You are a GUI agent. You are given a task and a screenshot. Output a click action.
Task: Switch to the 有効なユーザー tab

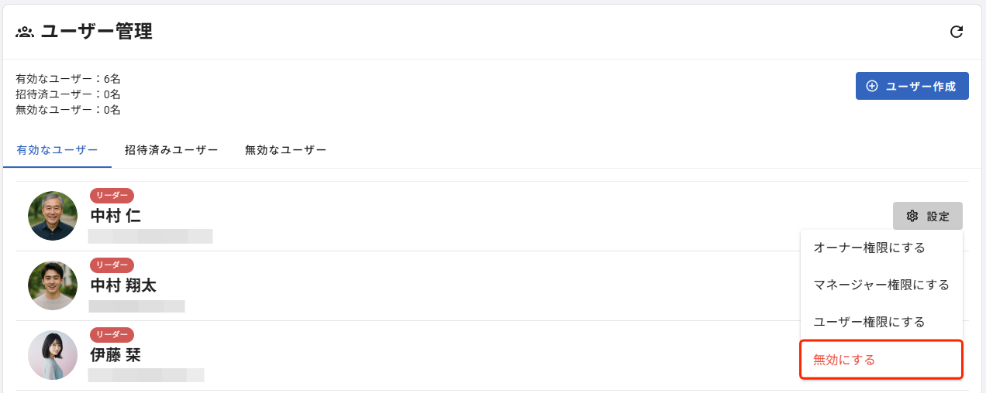[x=57, y=150]
